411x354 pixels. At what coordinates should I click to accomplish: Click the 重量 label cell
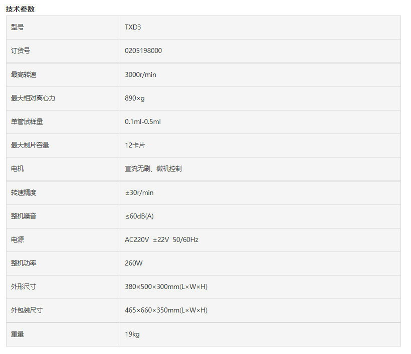point(18,334)
